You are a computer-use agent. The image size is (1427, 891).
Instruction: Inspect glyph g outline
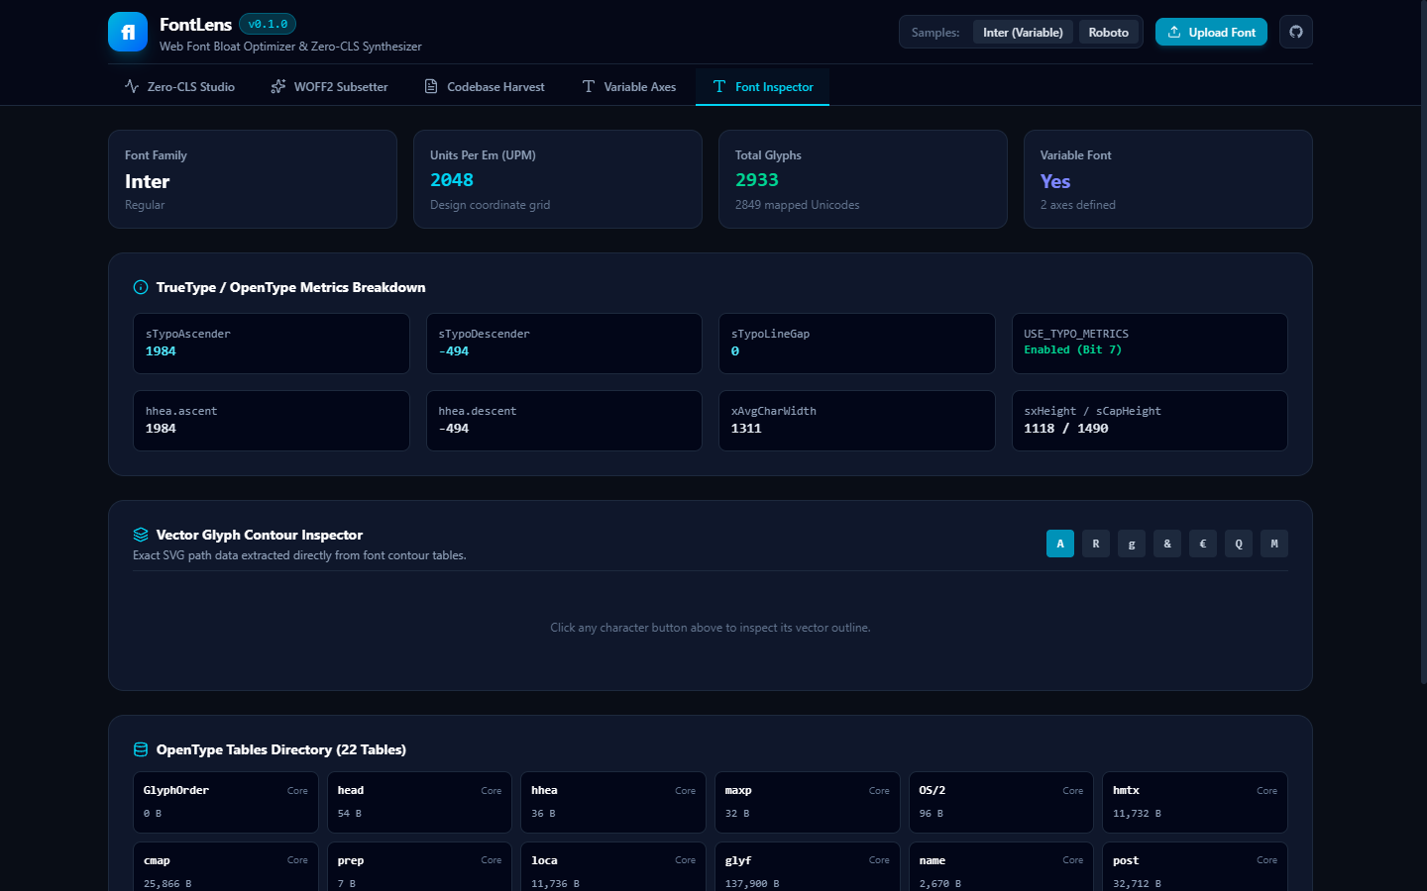tap(1132, 544)
